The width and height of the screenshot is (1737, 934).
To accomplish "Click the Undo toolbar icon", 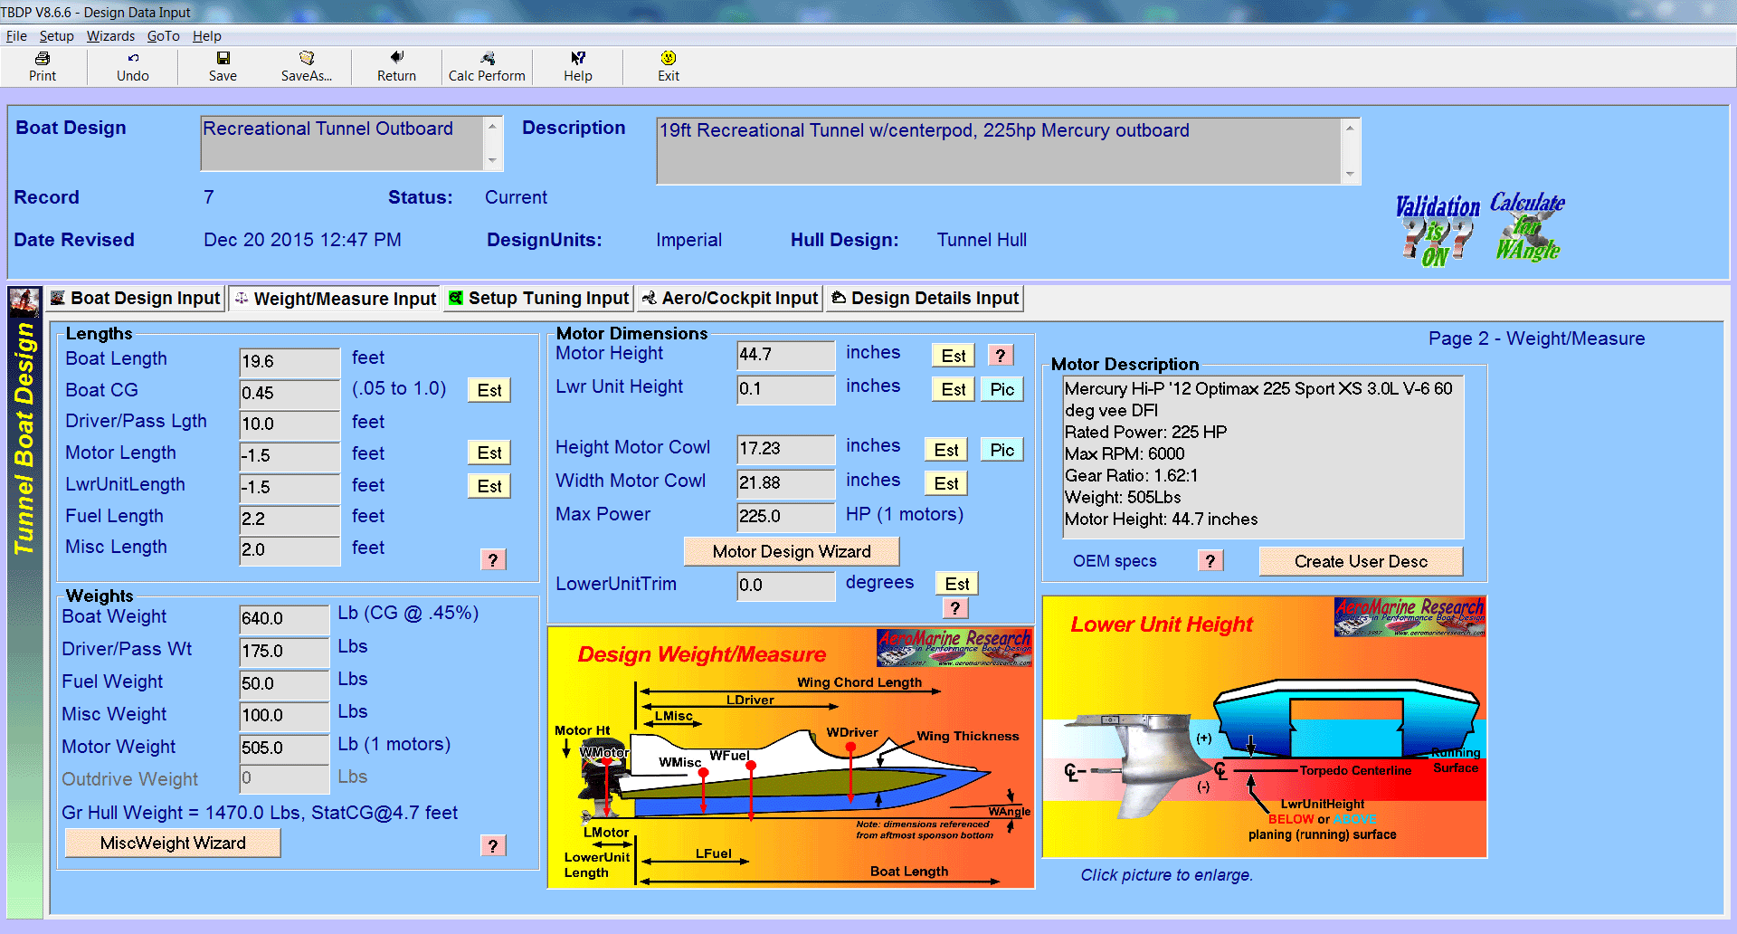I will click(133, 67).
